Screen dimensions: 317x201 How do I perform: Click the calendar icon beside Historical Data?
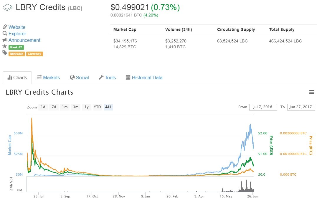point(128,77)
